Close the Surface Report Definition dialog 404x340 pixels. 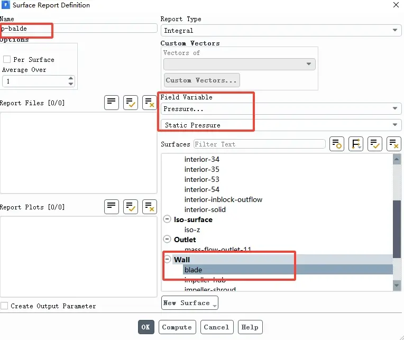[x=396, y=5]
